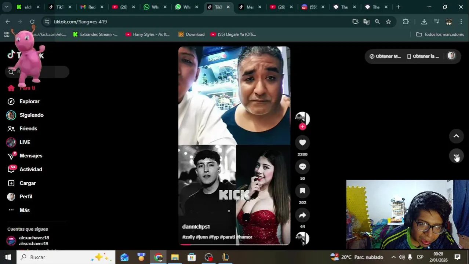This screenshot has width=469, height=264.
Task: Open comments via speech bubble icon
Action: pyautogui.click(x=302, y=167)
